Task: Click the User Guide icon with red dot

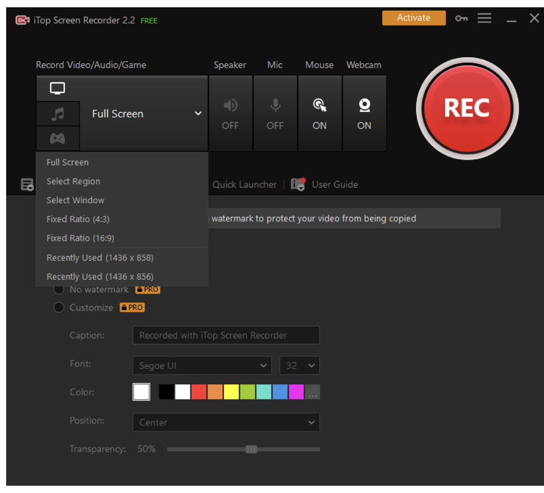Action: (x=298, y=184)
